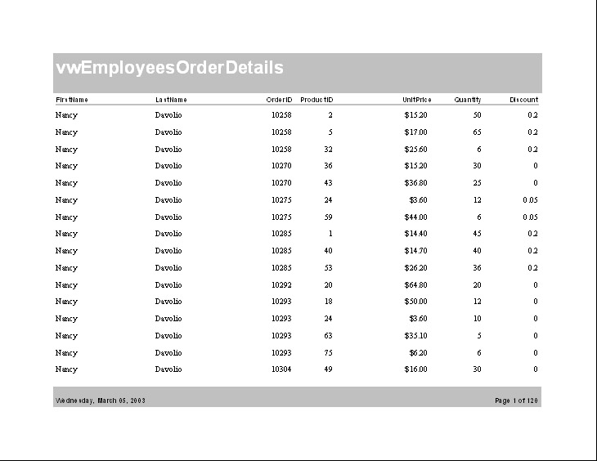Select the $44.00 unit price cell
Screen dimensions: 597x461
(x=415, y=217)
